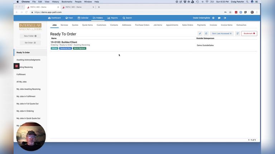The height and width of the screenshot is (154, 275).
Task: Click Chrome's back arrow
Action: pos(17,12)
